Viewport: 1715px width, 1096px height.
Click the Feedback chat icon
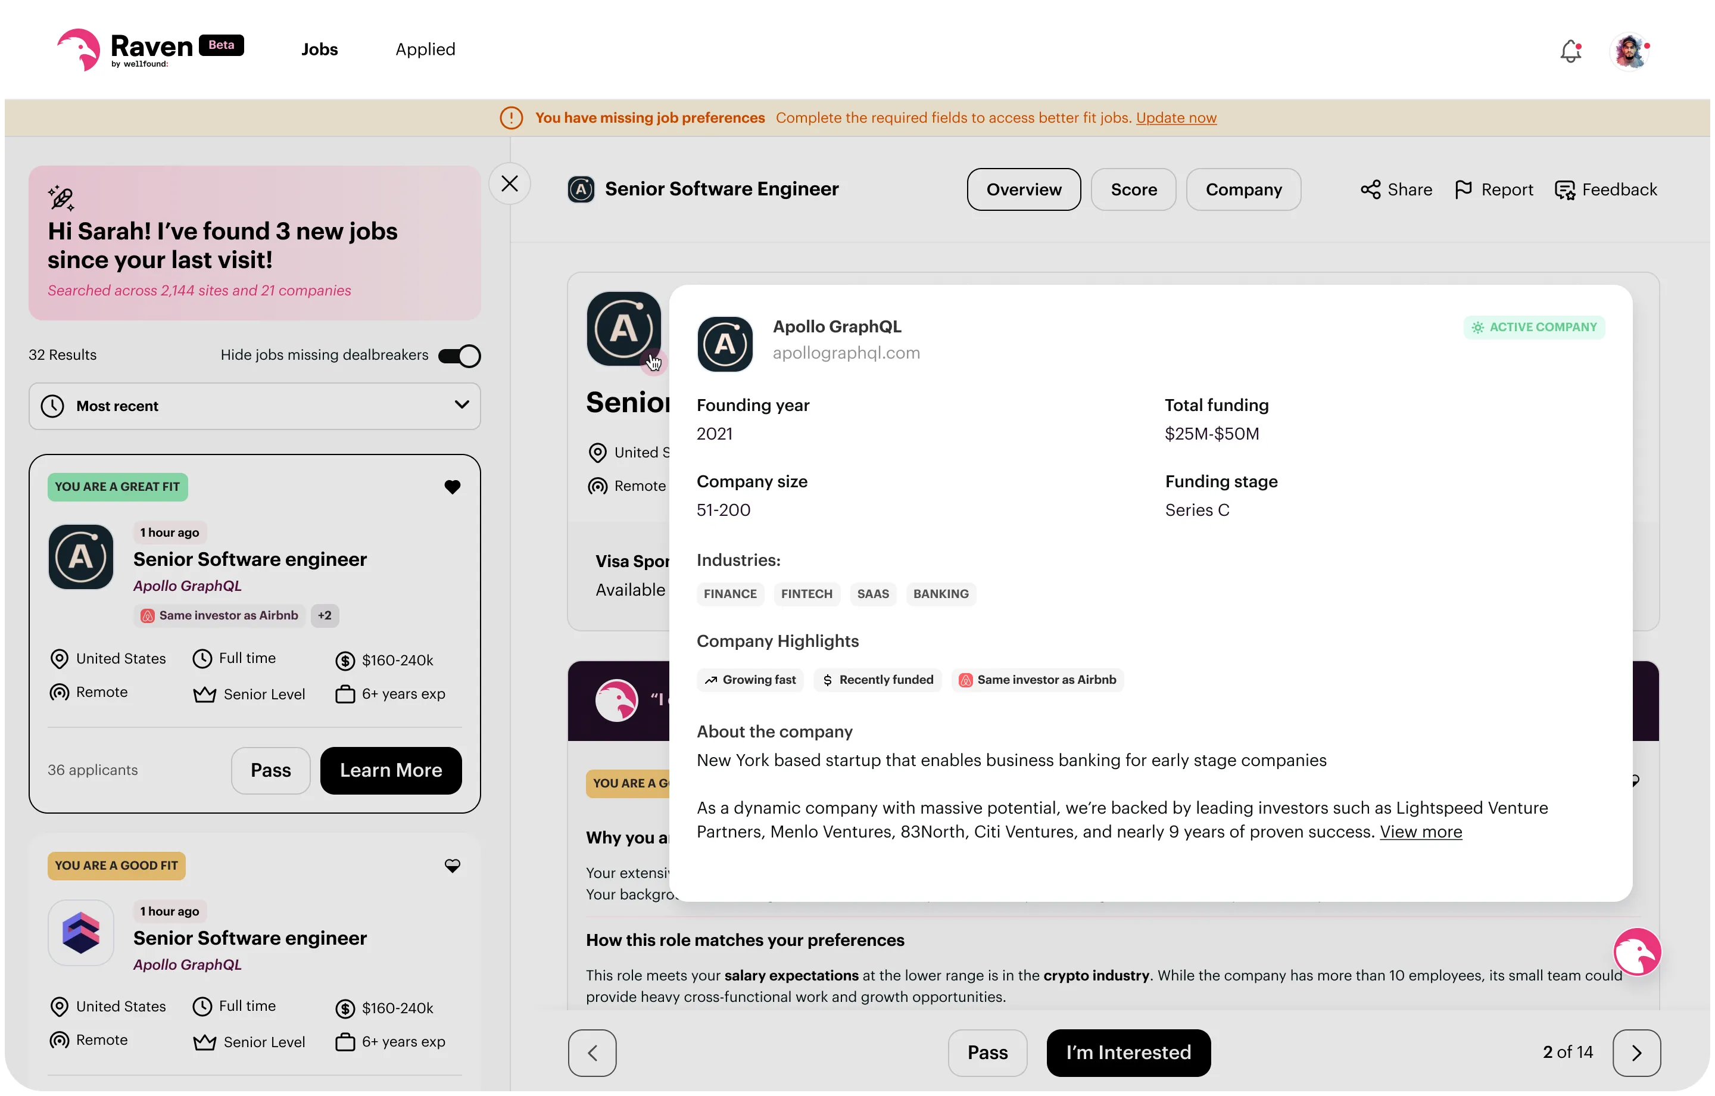[x=1565, y=190]
